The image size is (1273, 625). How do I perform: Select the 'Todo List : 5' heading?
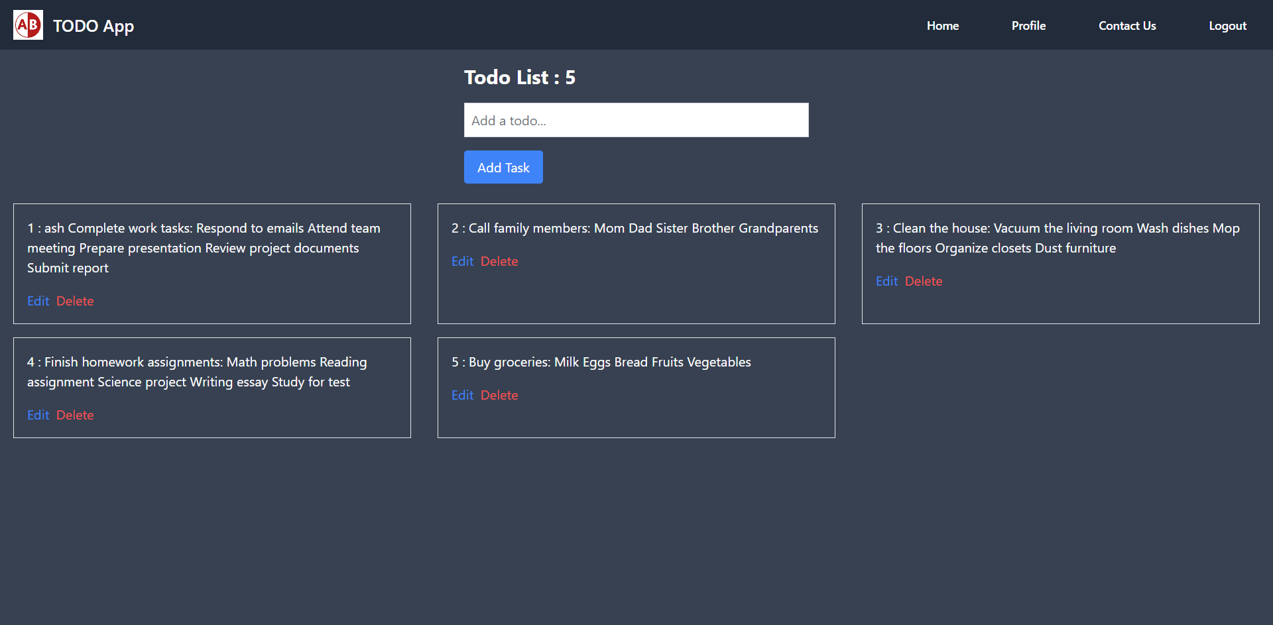click(x=520, y=78)
